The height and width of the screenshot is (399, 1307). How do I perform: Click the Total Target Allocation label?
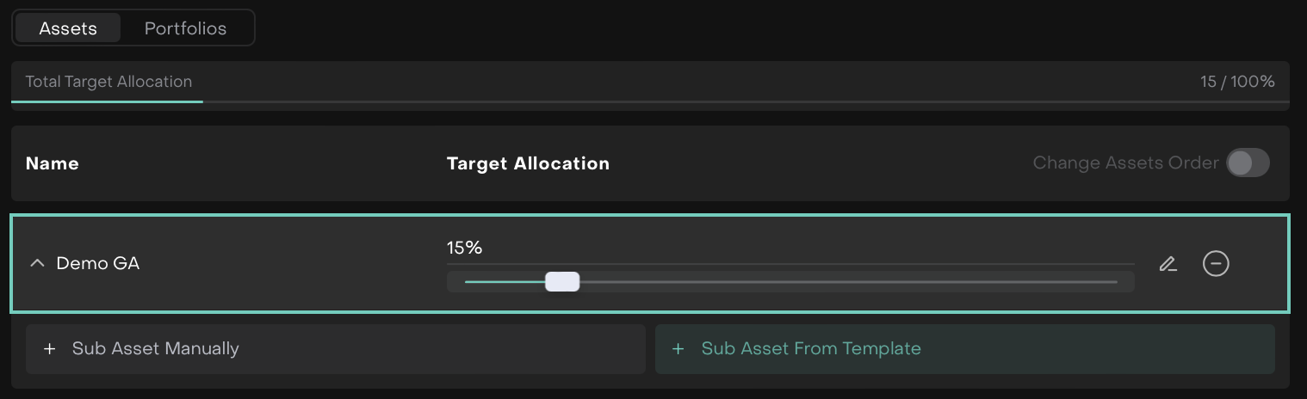pos(108,82)
